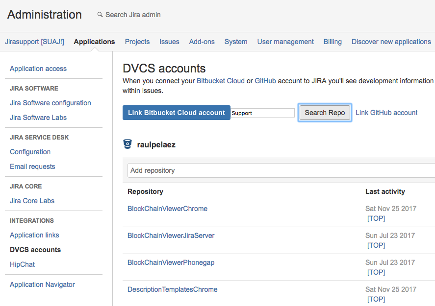This screenshot has width=435, height=306.
Task: Open the Add-ons tab
Action: click(202, 42)
